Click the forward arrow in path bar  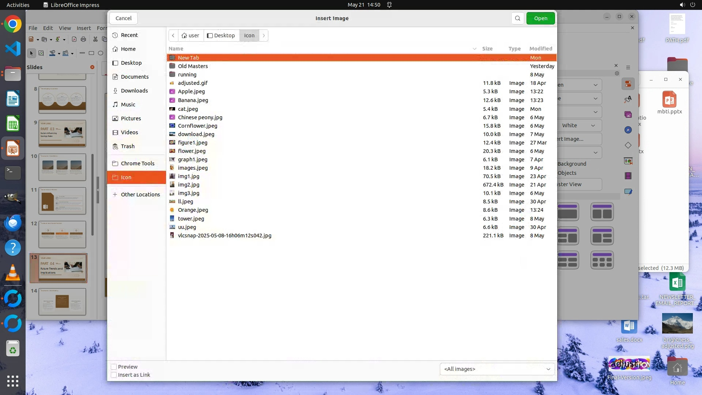[264, 35]
